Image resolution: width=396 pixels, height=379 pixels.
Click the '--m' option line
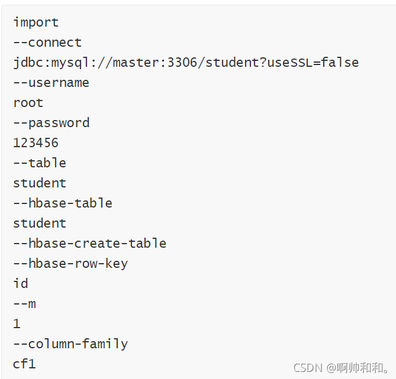point(24,304)
